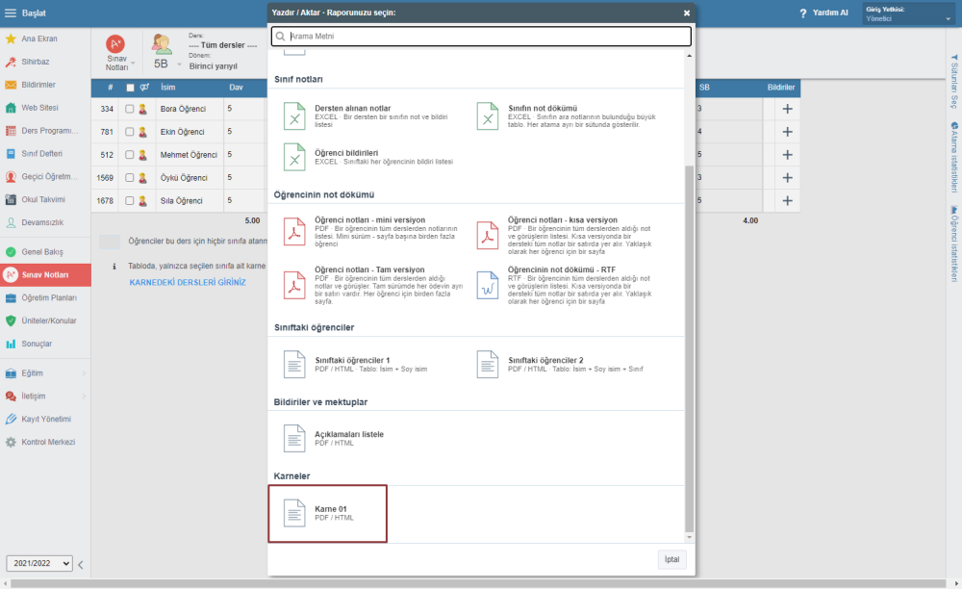Viewport: 962px width, 589px height.
Task: Check the box for Bora Öğrenci
Action: 130,109
